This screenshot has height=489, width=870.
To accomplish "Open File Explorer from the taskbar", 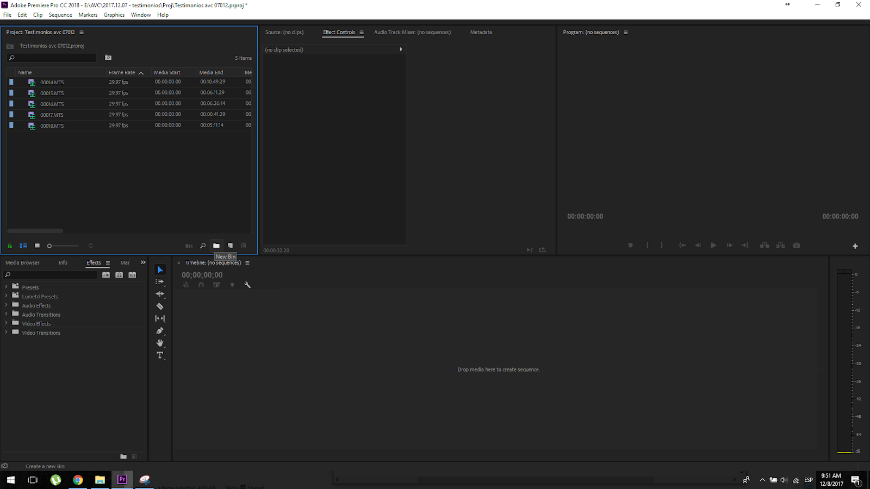I will [x=100, y=480].
